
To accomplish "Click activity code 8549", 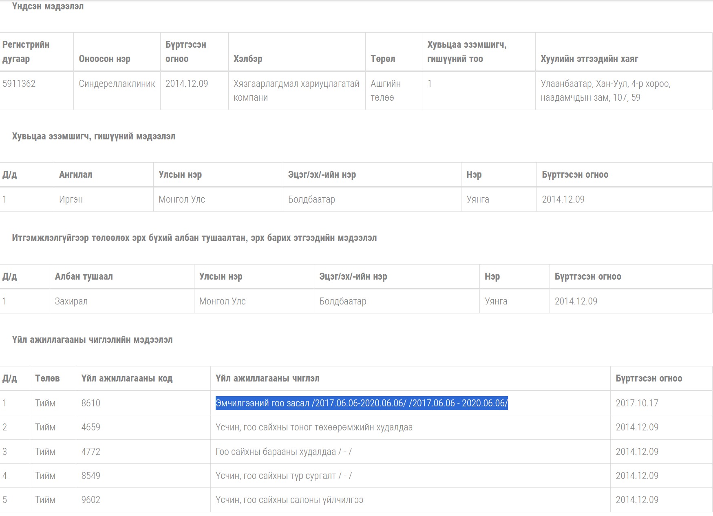I will tap(91, 476).
